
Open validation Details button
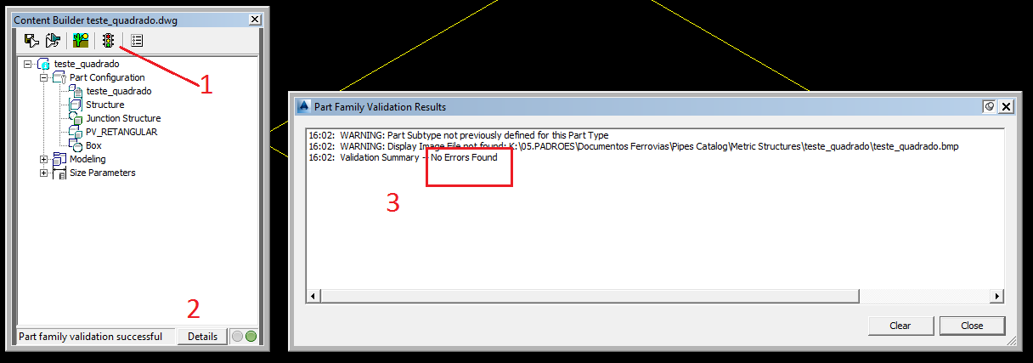point(202,337)
